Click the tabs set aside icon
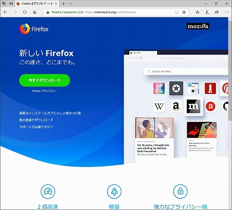The image size is (232, 210). (x=4, y=3)
